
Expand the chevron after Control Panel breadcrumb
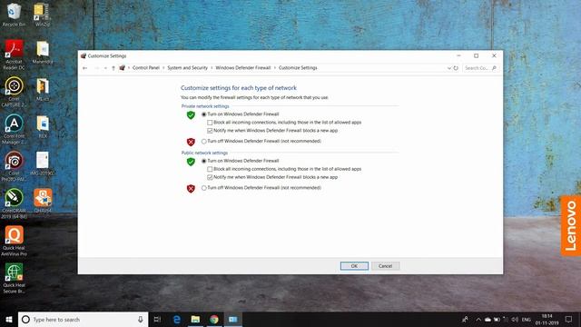click(163, 68)
